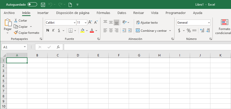
Task: Toggle underline (S) formatting
Action: (x=59, y=30)
